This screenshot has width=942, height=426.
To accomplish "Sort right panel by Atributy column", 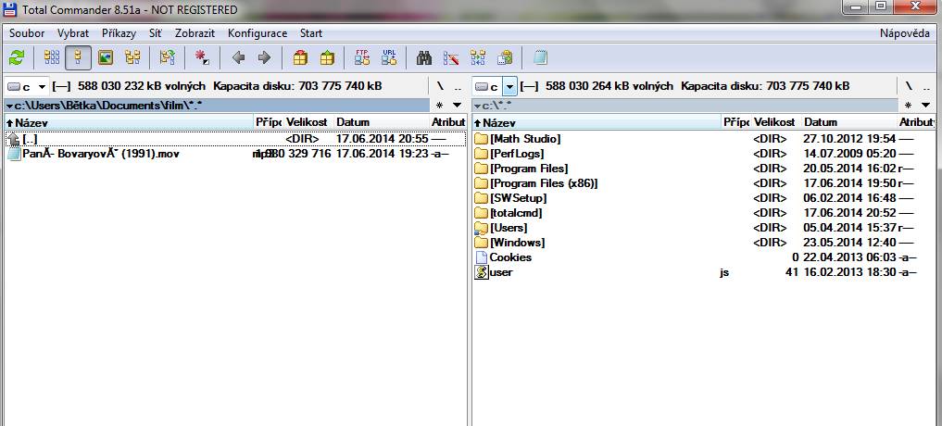I will pos(916,122).
